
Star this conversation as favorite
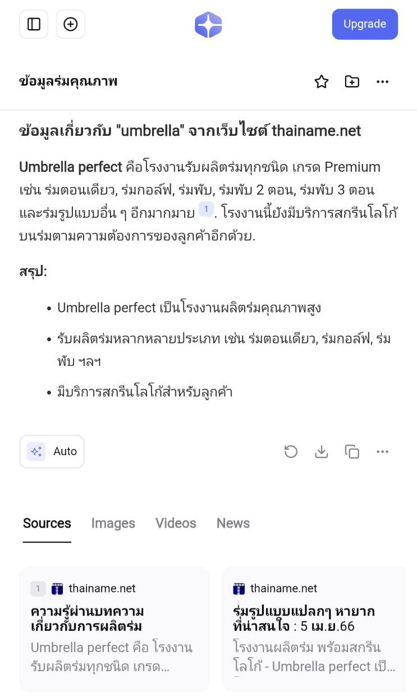(x=321, y=82)
